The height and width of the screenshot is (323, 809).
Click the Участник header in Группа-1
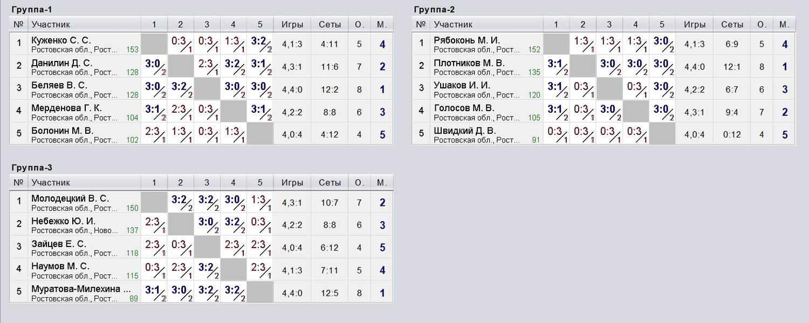pyautogui.click(x=51, y=24)
